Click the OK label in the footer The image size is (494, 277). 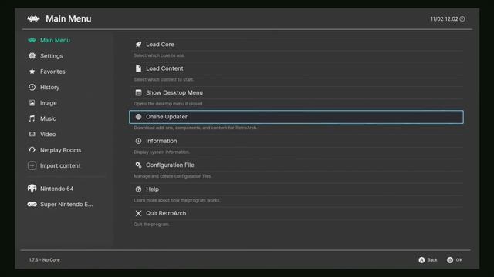pyautogui.click(x=459, y=260)
